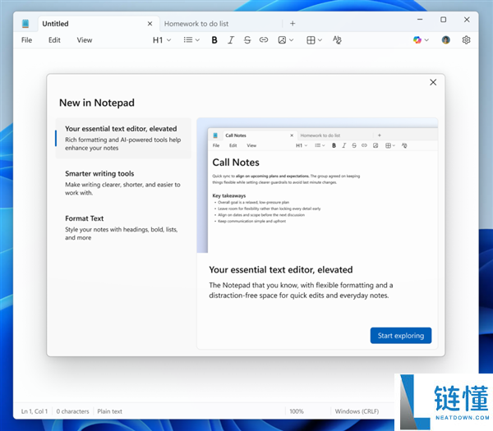The image size is (493, 431).
Task: Minimize the Notepad window
Action: 420,20
